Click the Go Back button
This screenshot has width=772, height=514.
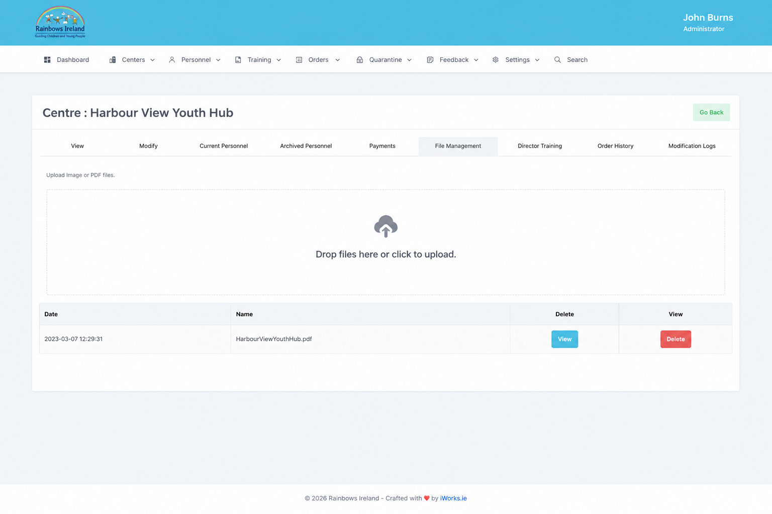(711, 112)
